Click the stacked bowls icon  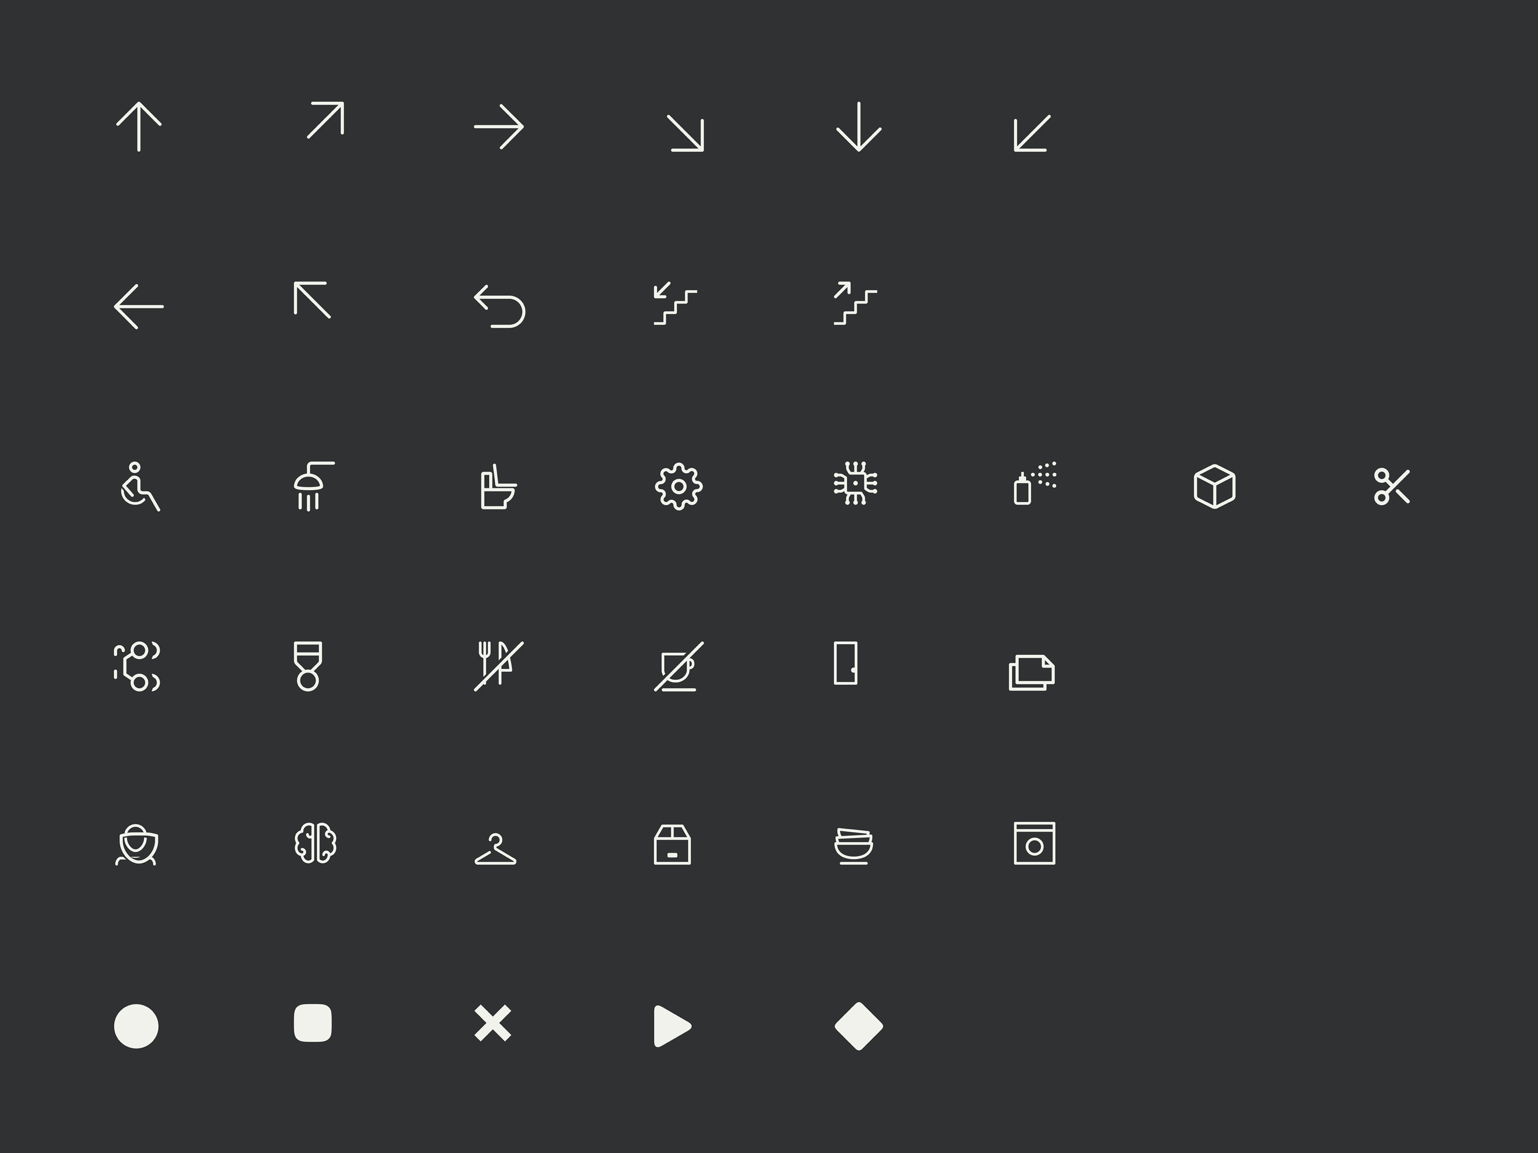pyautogui.click(x=854, y=846)
